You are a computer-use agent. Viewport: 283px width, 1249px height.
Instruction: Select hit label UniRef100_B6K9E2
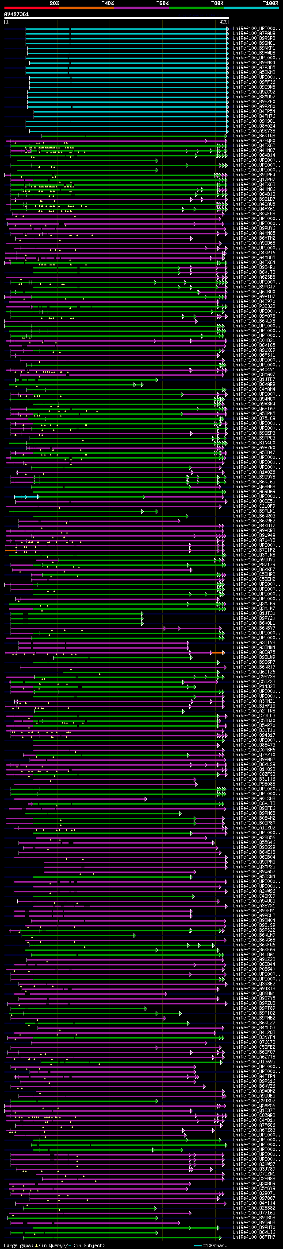[254, 520]
